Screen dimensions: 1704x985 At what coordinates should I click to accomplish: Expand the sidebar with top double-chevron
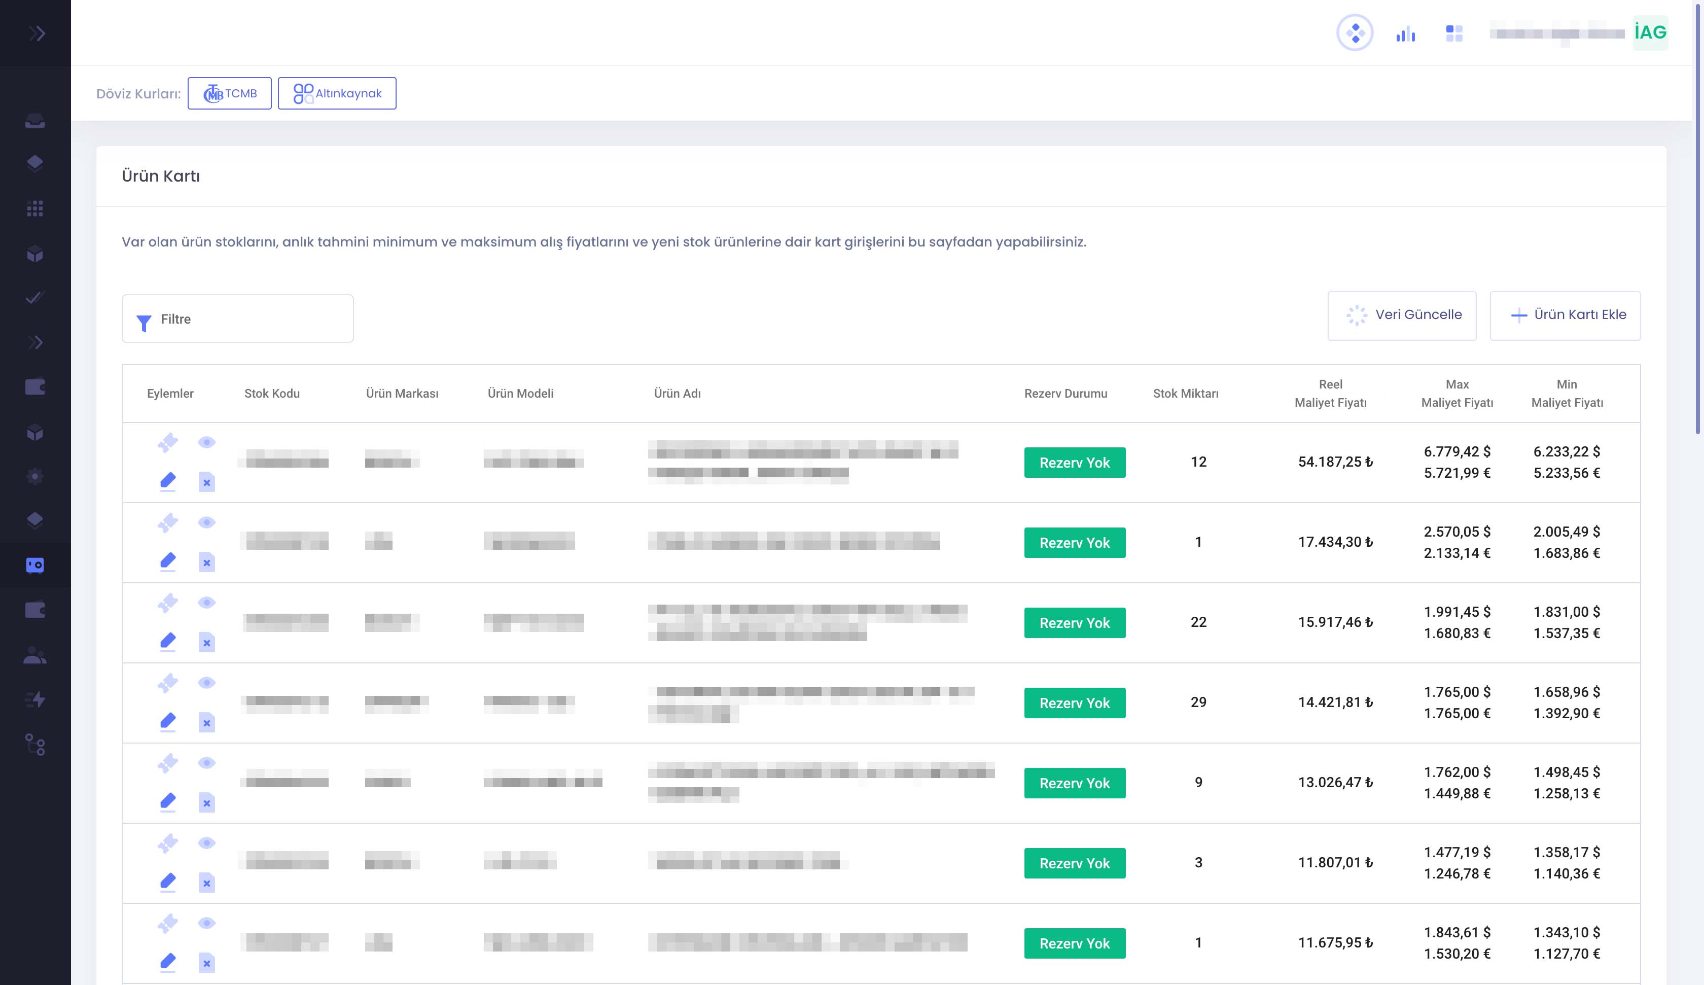click(37, 33)
